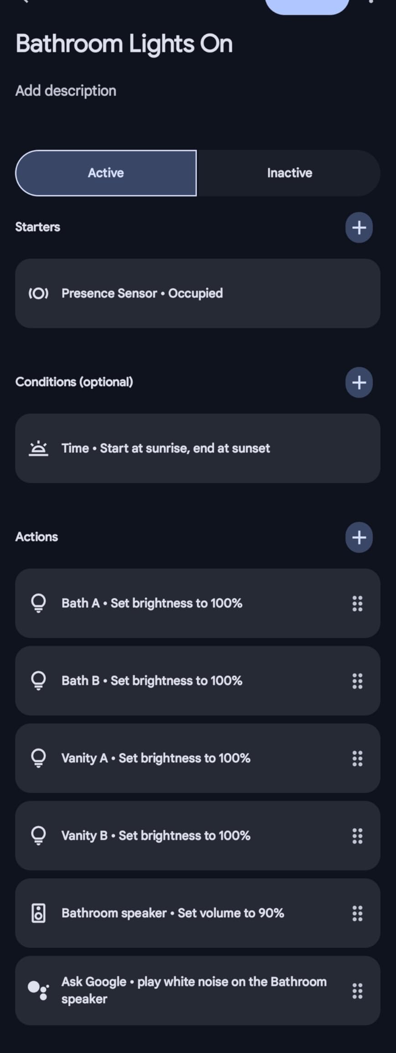The height and width of the screenshot is (1053, 396).
Task: Add a new starter with plus icon
Action: [359, 227]
